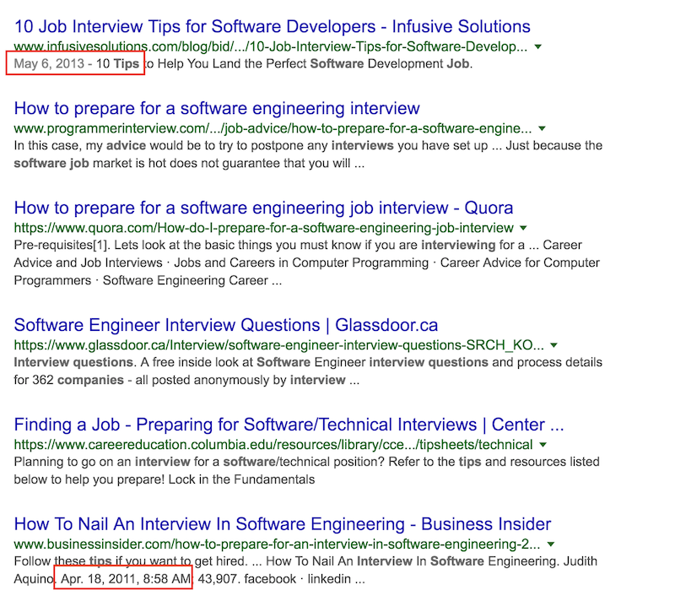
Task: Click snippet line 'below to help you prepare! Lock in the Fundamentals'
Action: 164,479
